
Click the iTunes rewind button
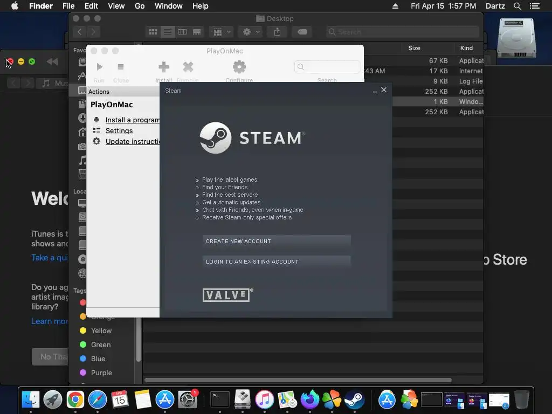pyautogui.click(x=52, y=61)
